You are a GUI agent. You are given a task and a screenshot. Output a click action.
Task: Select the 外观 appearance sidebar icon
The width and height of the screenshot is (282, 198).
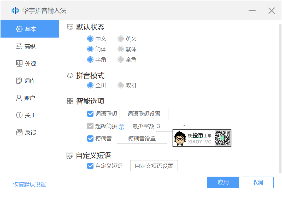[19, 63]
